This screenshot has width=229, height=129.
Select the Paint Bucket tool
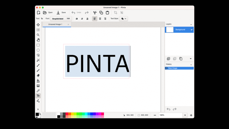tap(38, 81)
